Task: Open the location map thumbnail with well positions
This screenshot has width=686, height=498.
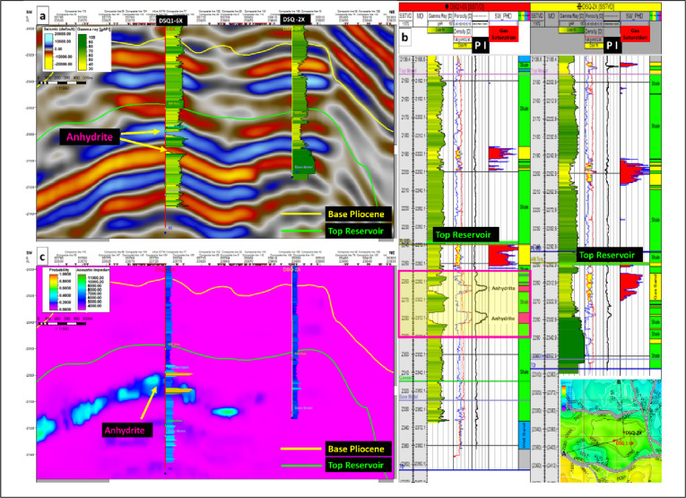Action: 611,431
